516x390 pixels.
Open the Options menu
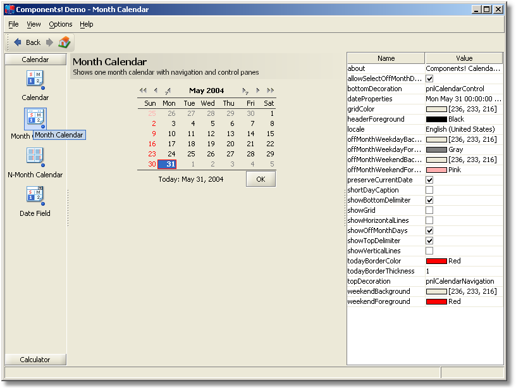61,24
